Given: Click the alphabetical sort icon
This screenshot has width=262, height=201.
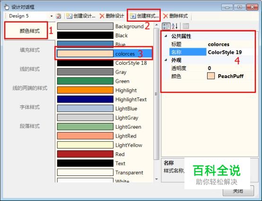Looking at the screenshot, I should point(175,26).
